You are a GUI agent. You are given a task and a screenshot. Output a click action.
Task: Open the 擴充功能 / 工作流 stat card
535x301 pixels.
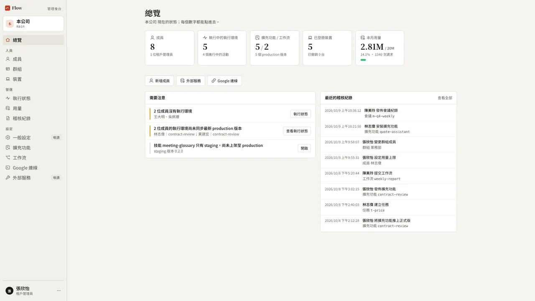click(x=275, y=48)
